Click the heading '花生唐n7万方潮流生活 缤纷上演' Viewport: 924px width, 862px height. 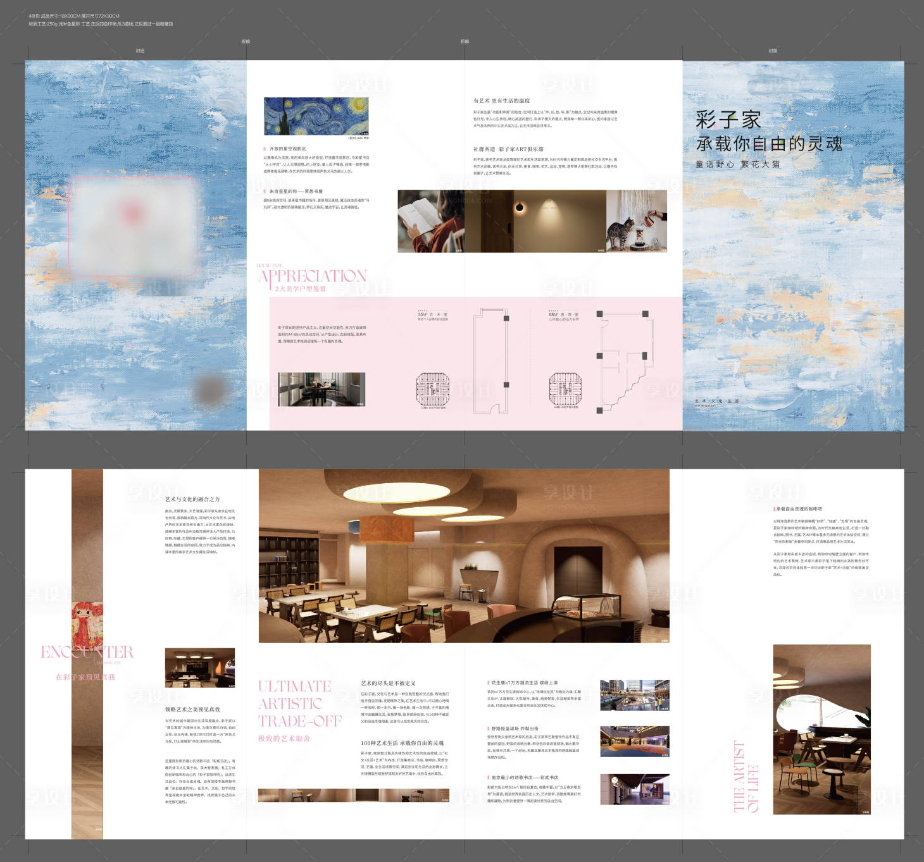(525, 683)
